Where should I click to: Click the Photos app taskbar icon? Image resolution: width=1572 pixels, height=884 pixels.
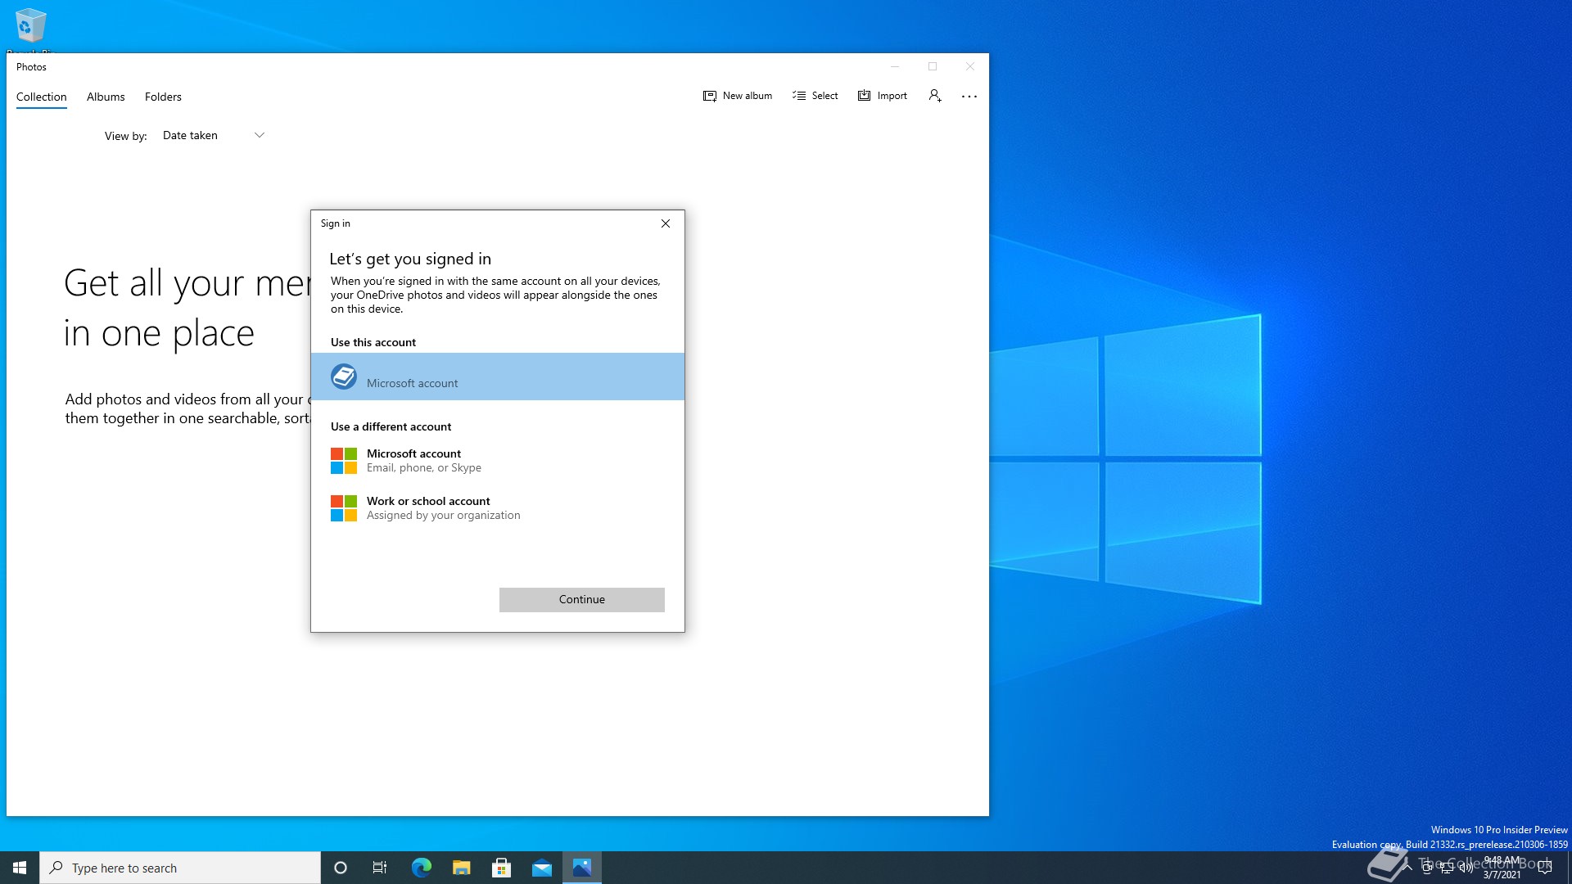click(582, 868)
